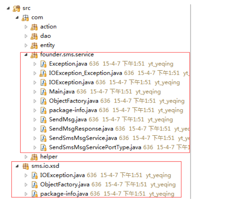The height and width of the screenshot is (202, 246).
Task: Select package-info.java name in founder.sms.service
Action: tap(73, 110)
